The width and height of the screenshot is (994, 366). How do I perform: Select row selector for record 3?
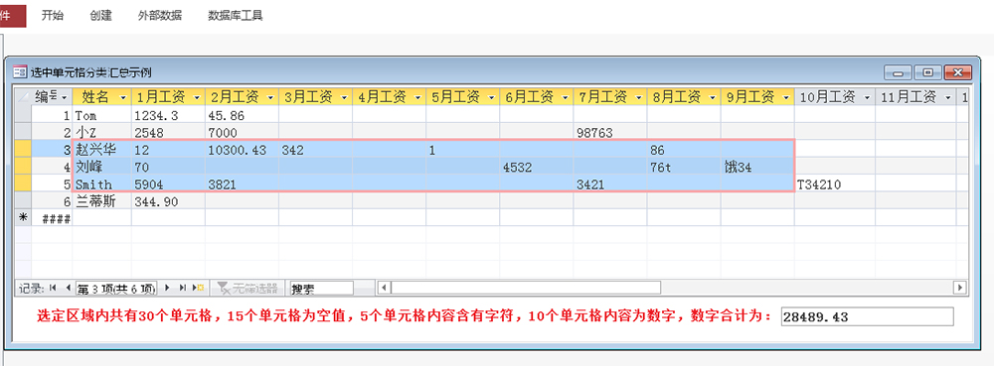pyautogui.click(x=23, y=150)
